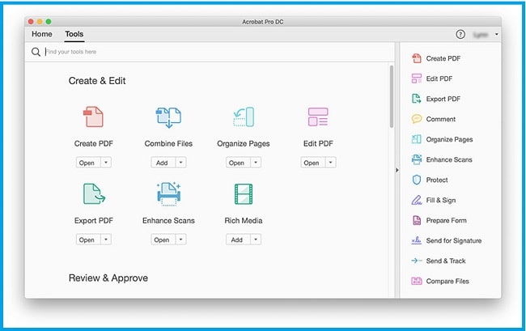Image resolution: width=526 pixels, height=331 pixels.
Task: Click the Send for Signature icon
Action: (416, 240)
